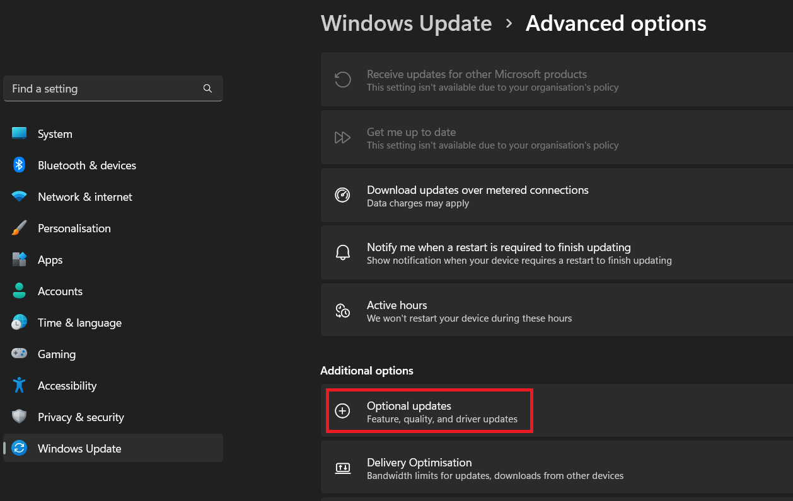793x501 pixels.
Task: Select Windows Update in the sidebar
Action: [x=79, y=449]
